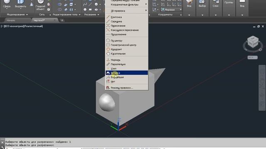Click the ViewCube in the viewport
The image size is (266, 149).
point(253,42)
